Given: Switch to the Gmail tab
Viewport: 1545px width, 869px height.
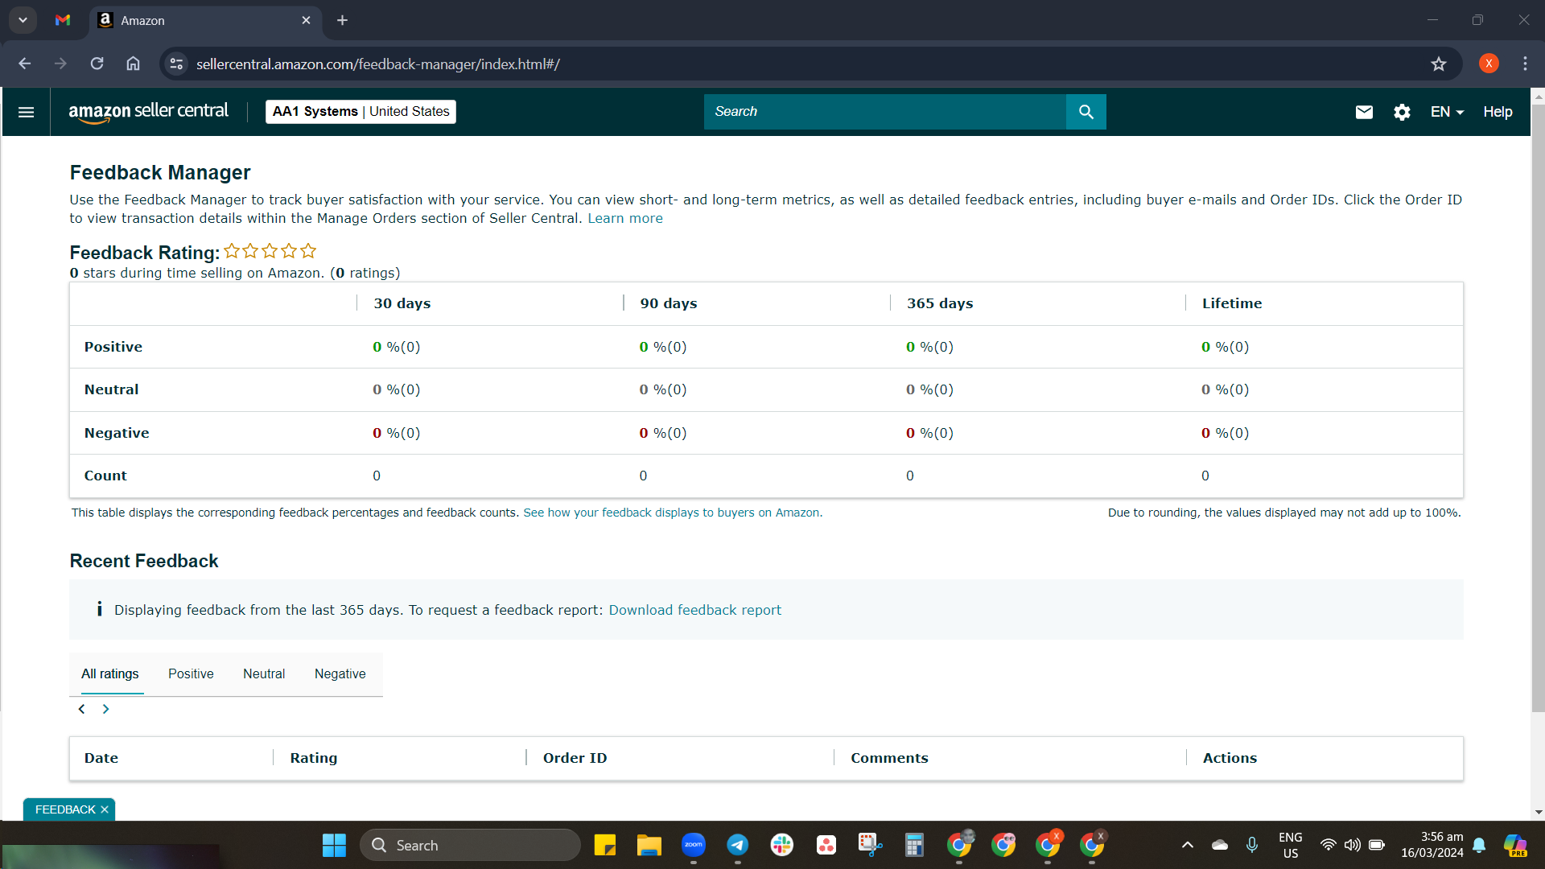Looking at the screenshot, I should pos(63,20).
